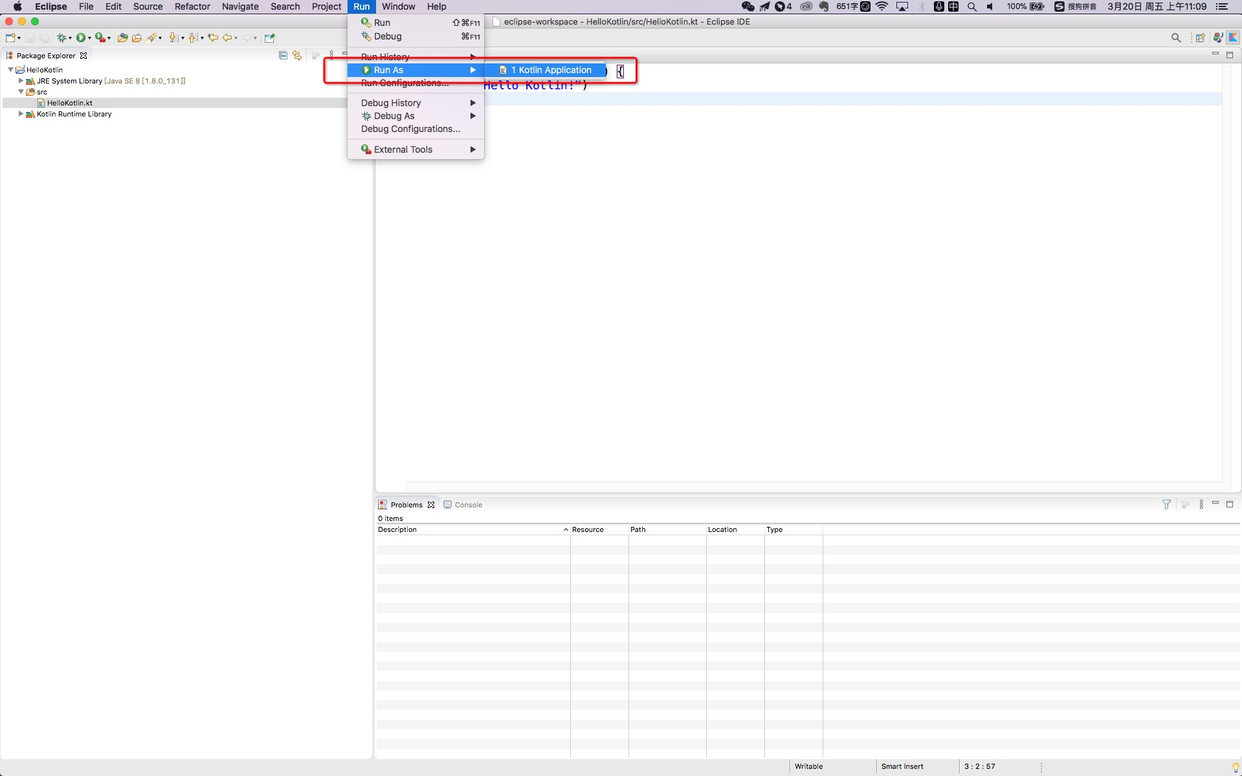The height and width of the screenshot is (776, 1242).
Task: Open the Navigate menu
Action: [x=240, y=6]
